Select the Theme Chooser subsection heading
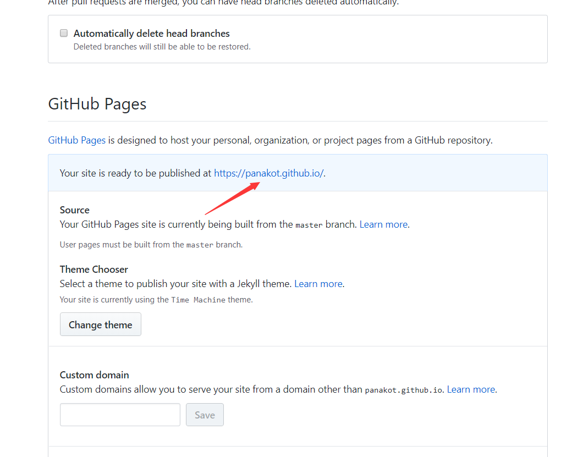This screenshot has height=457, width=572. [x=94, y=269]
